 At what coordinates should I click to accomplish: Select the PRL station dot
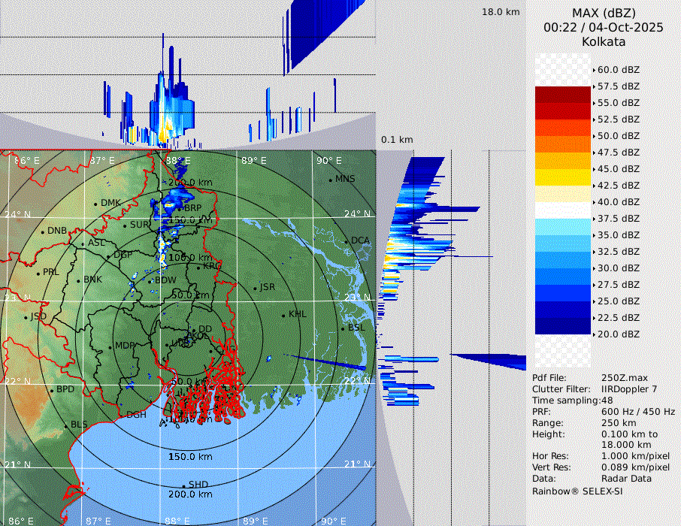(38, 273)
